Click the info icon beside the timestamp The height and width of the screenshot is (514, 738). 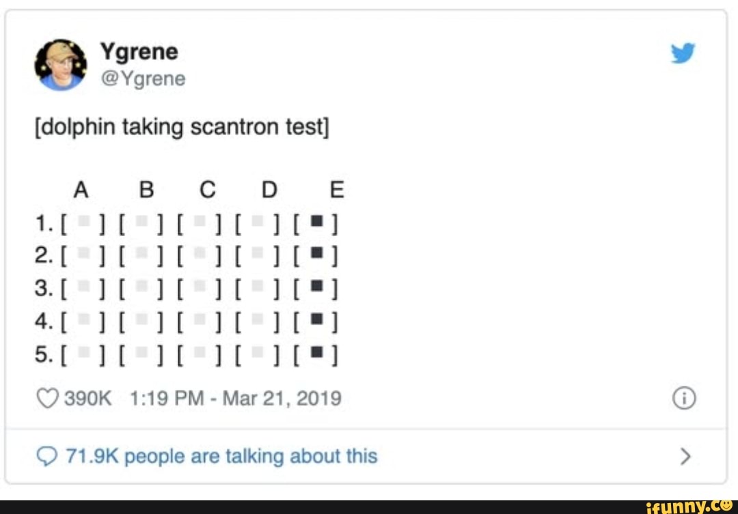(x=684, y=397)
